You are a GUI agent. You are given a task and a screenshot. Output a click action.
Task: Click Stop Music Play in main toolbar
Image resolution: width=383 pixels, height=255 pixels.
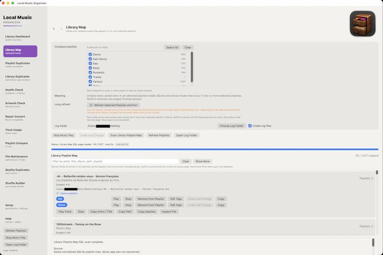pos(63,136)
